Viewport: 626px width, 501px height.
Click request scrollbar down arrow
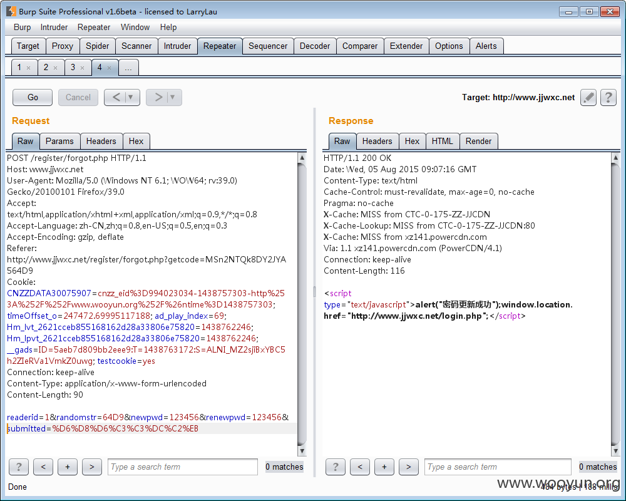302,451
